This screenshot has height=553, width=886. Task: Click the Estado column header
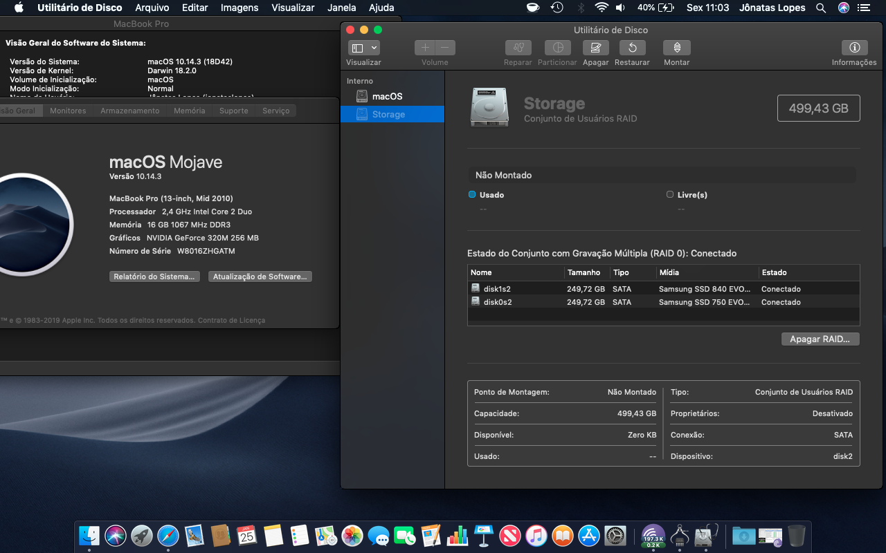808,272
